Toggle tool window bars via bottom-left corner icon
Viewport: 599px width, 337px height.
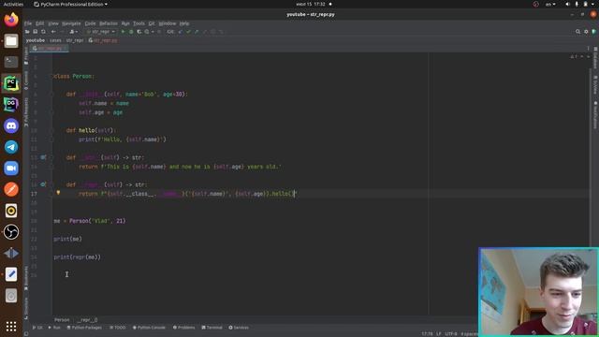pos(26,333)
